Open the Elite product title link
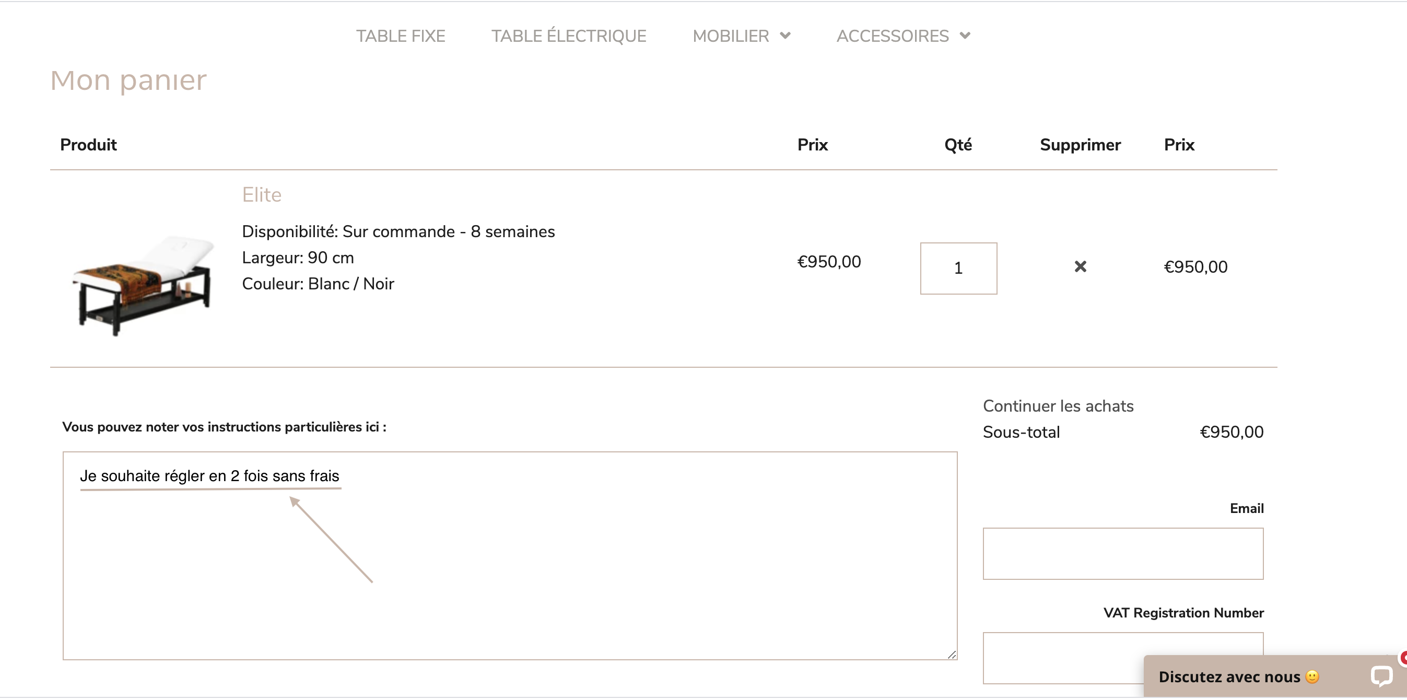 pyautogui.click(x=262, y=194)
